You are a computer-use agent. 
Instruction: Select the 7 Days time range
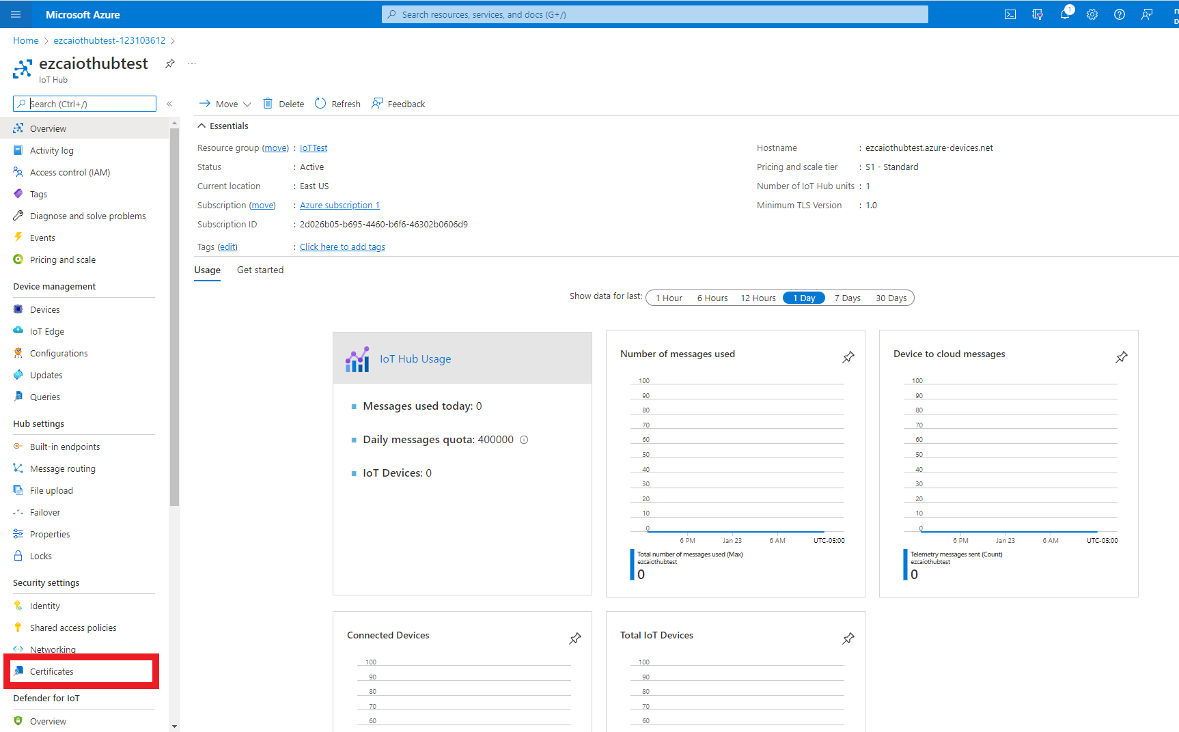click(847, 298)
